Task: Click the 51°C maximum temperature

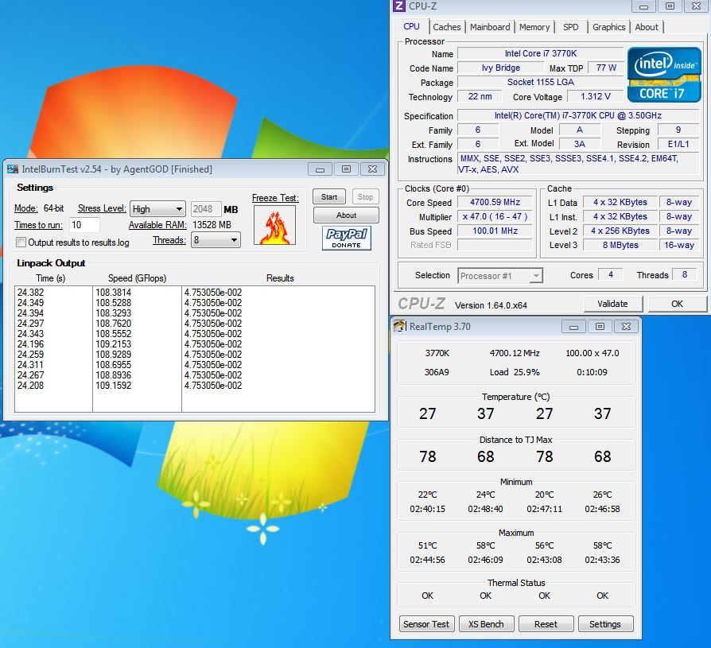Action: tap(427, 545)
